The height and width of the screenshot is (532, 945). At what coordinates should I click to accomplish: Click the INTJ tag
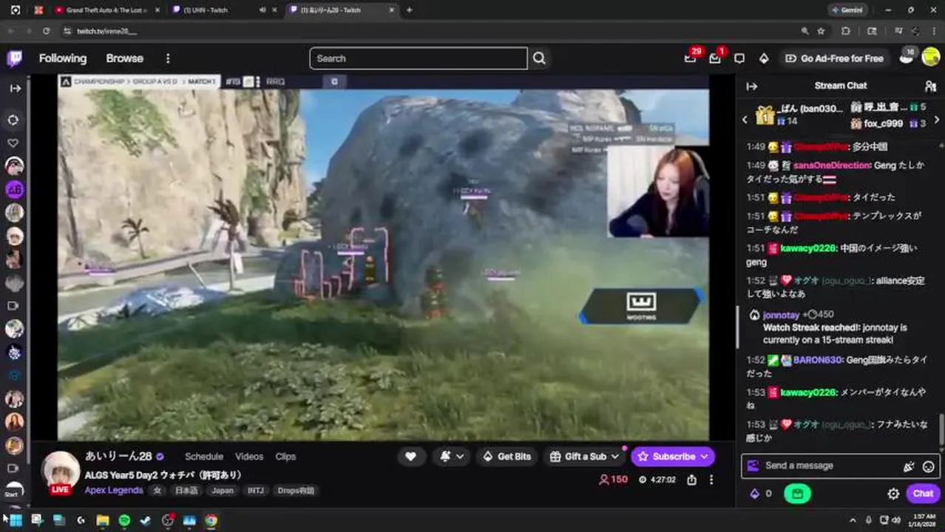click(256, 491)
